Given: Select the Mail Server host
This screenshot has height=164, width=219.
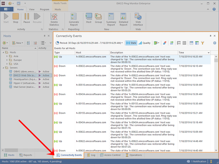Looking at the screenshot, I should click(x=24, y=87).
